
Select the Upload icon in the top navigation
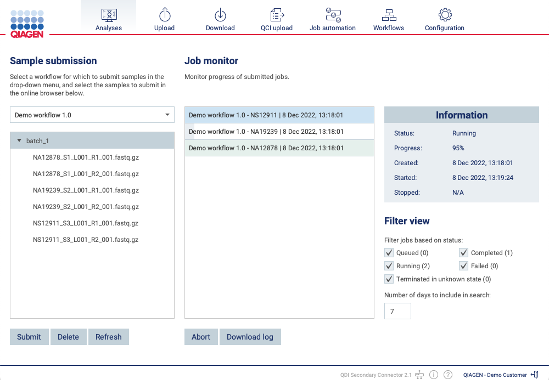pyautogui.click(x=164, y=15)
